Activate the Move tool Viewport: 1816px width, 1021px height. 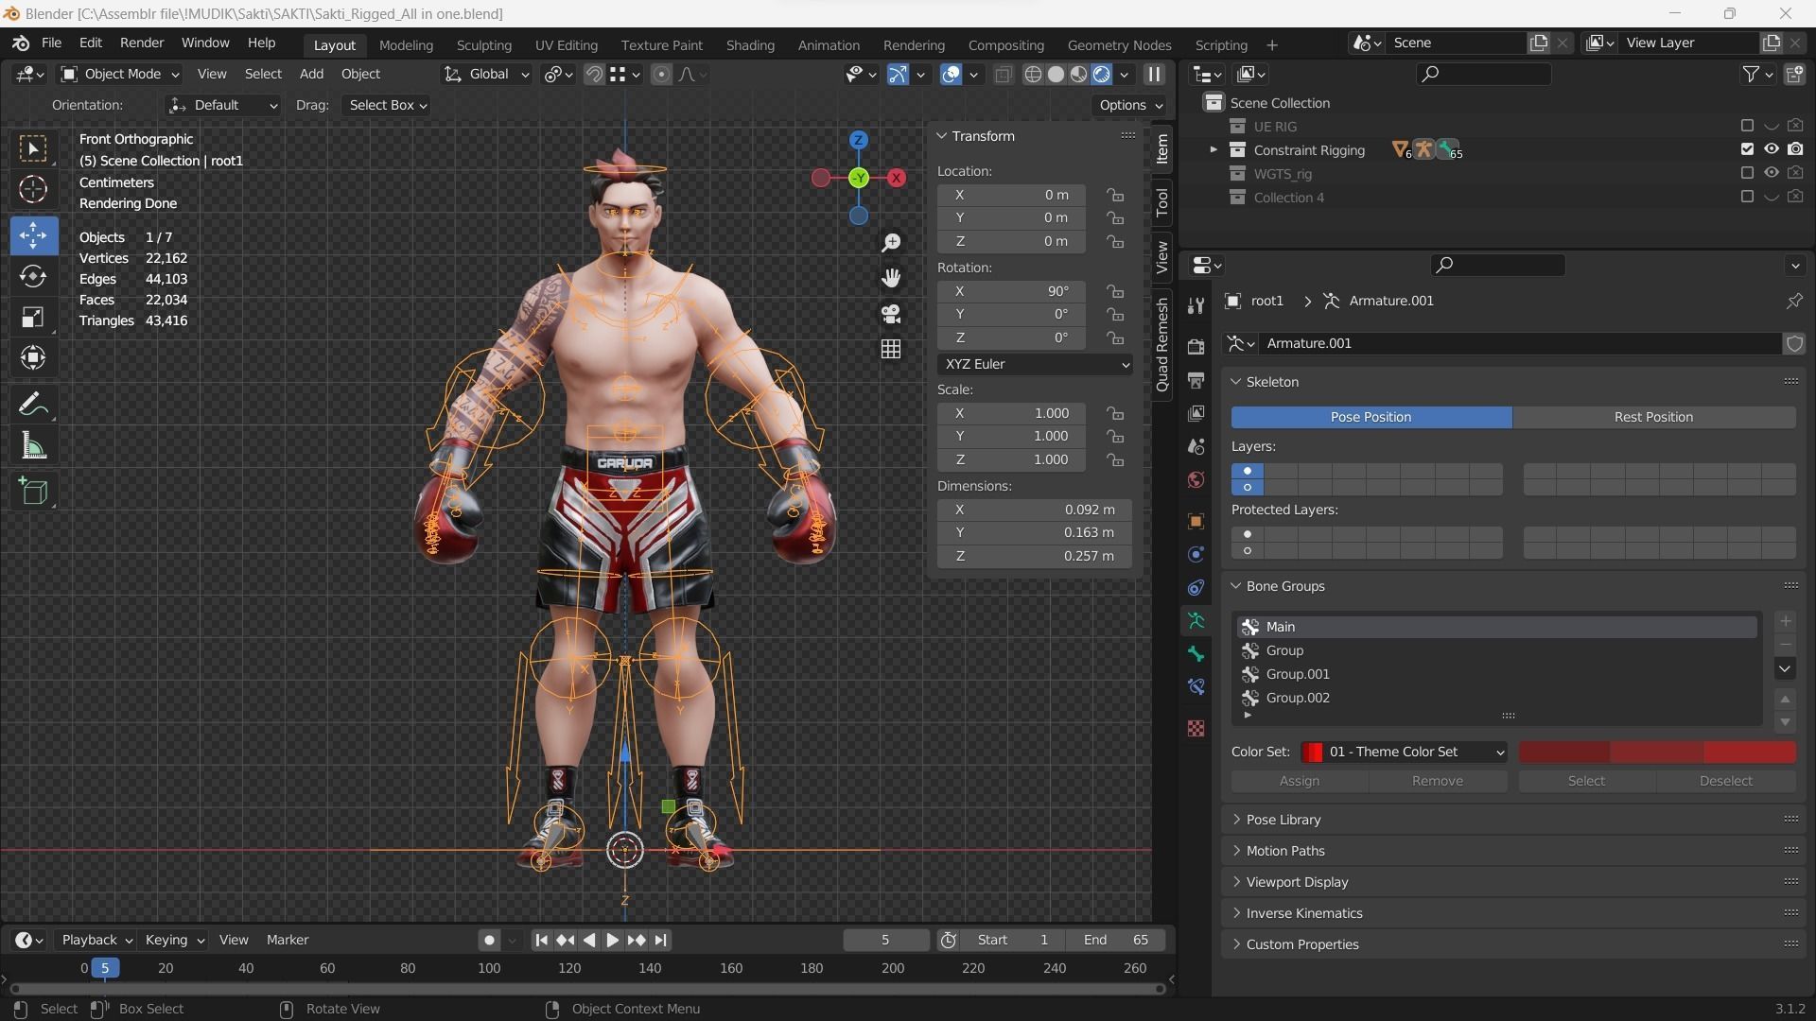33,235
